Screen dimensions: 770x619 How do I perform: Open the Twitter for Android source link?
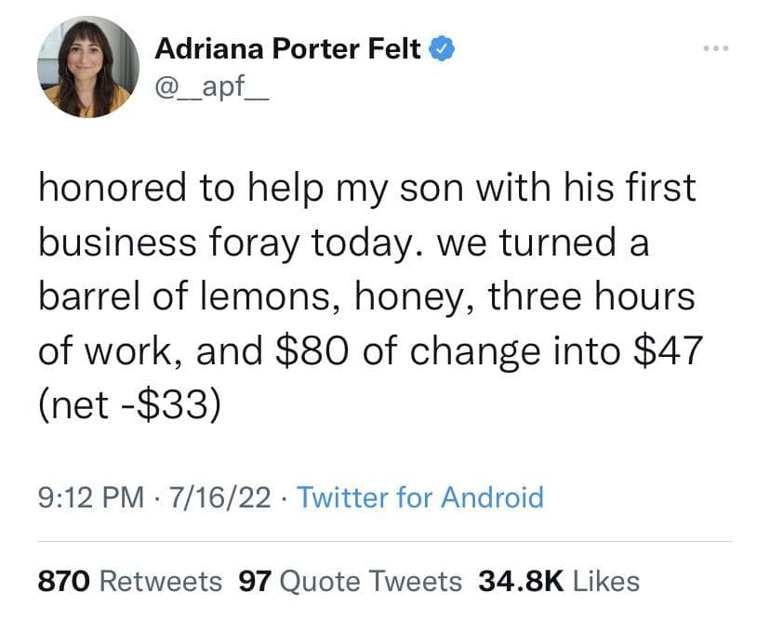coord(419,496)
